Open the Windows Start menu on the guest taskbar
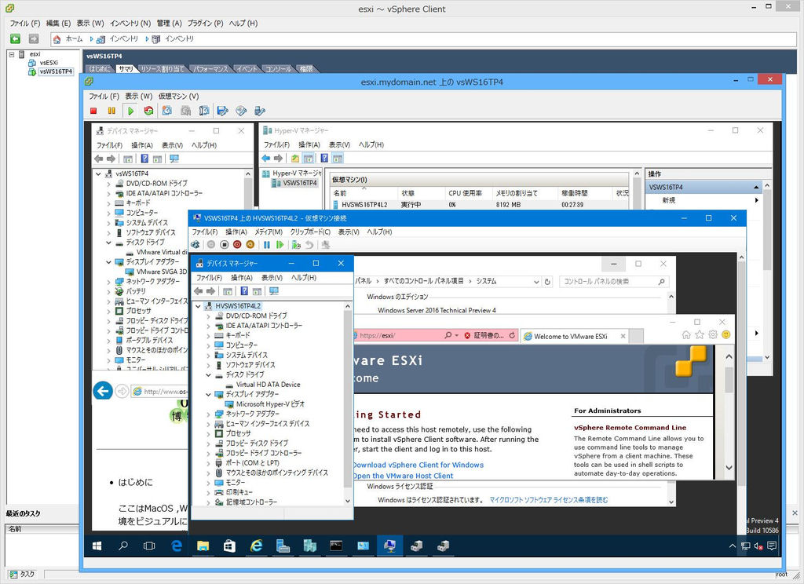This screenshot has height=584, width=804. pyautogui.click(x=97, y=546)
